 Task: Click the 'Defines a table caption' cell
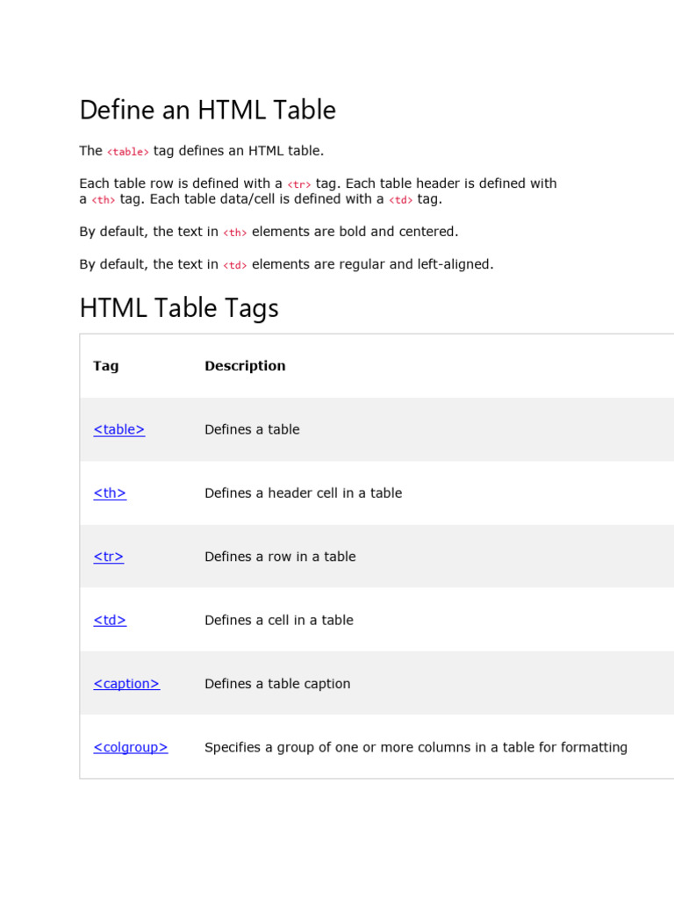(x=277, y=684)
